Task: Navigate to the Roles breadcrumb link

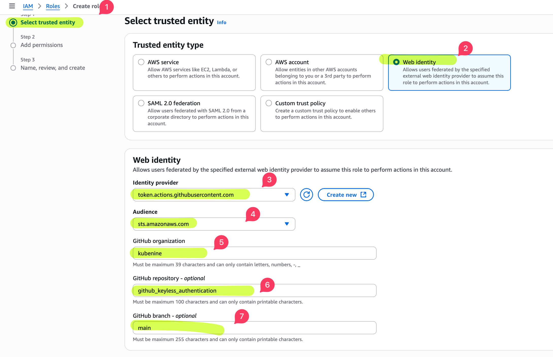Action: pos(53,6)
